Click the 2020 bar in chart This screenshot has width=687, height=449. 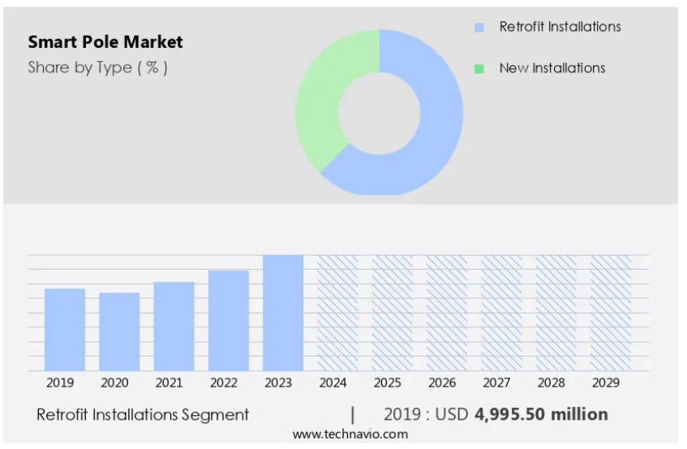(119, 331)
